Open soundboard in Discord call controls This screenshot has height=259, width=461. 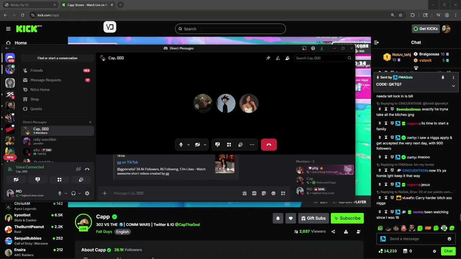tap(241, 145)
